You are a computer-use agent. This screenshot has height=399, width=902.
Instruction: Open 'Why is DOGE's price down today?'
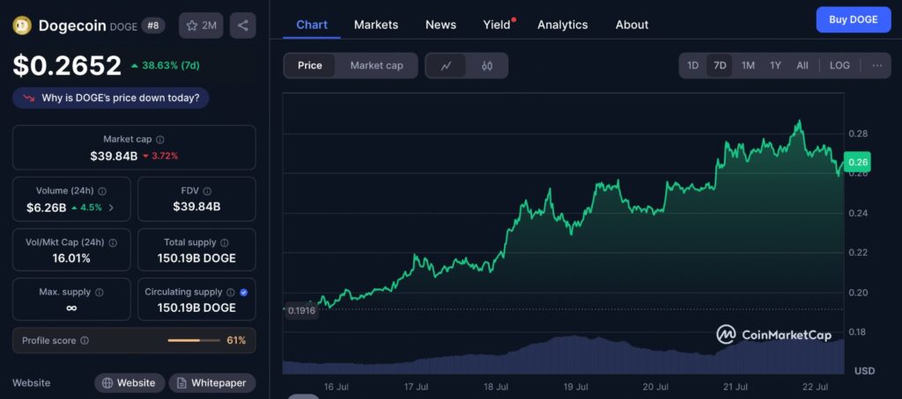(x=111, y=98)
